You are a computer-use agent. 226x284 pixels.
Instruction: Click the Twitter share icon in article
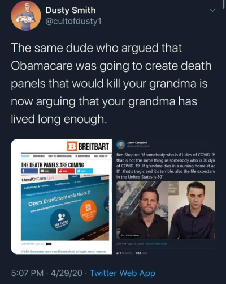84,171
